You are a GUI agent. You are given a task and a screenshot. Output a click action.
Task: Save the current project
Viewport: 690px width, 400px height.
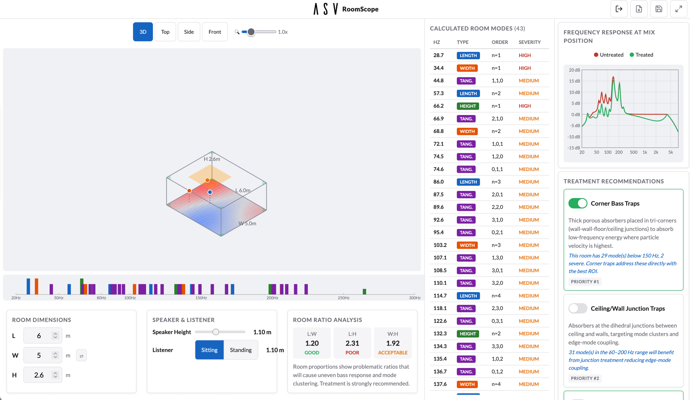coord(659,9)
